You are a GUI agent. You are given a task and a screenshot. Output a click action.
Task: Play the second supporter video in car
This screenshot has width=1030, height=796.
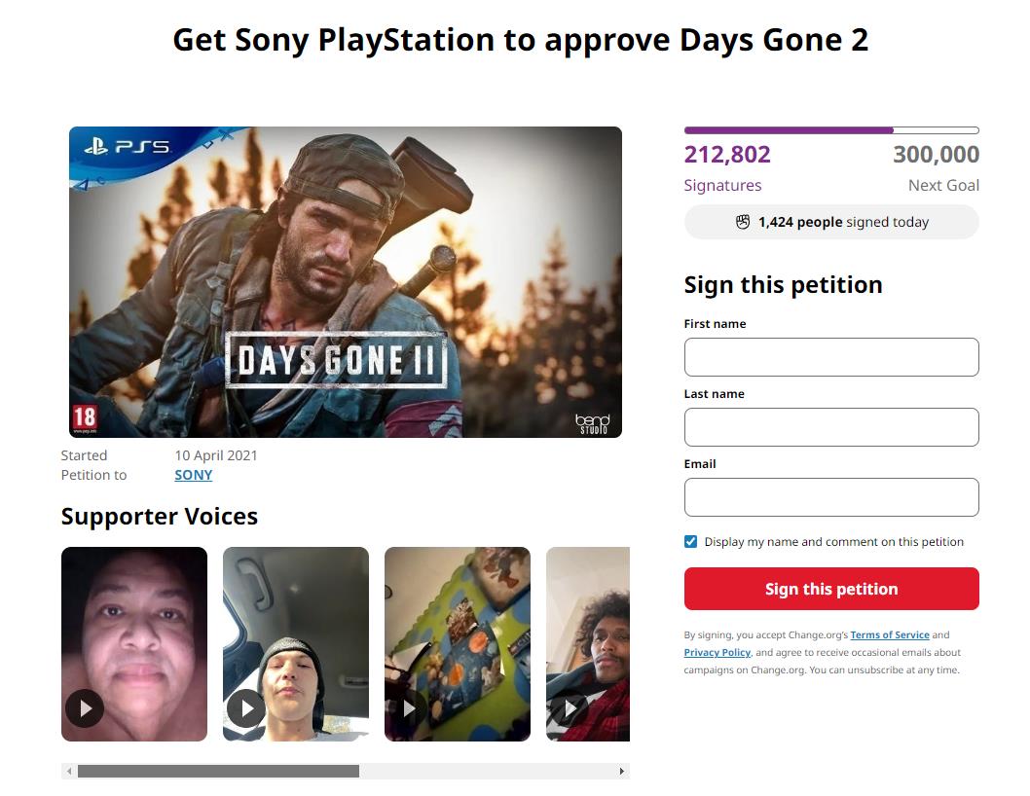246,708
